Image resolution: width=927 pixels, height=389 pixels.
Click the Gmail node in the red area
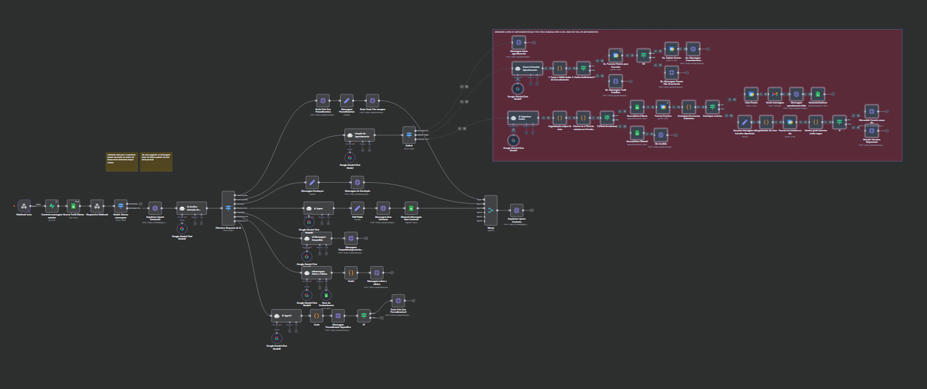click(775, 94)
